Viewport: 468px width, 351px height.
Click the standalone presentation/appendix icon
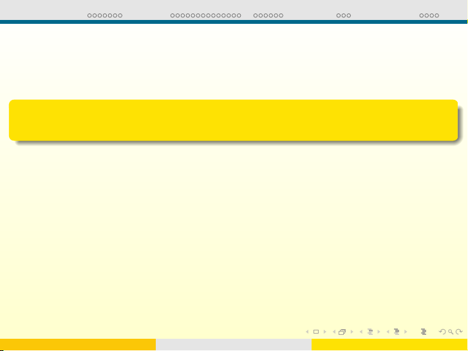(423, 332)
